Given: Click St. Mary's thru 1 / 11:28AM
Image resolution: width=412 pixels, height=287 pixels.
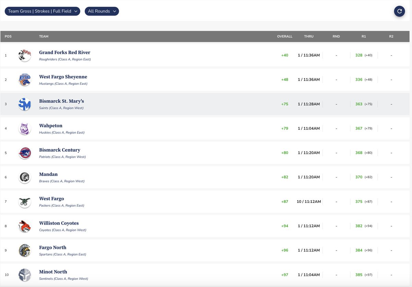Looking at the screenshot, I should tap(309, 104).
